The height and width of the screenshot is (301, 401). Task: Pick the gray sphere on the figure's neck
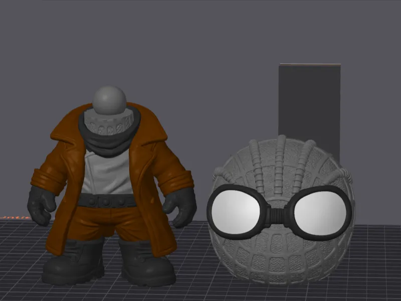[x=109, y=100]
